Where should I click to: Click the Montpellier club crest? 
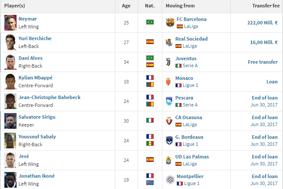[x=170, y=180]
